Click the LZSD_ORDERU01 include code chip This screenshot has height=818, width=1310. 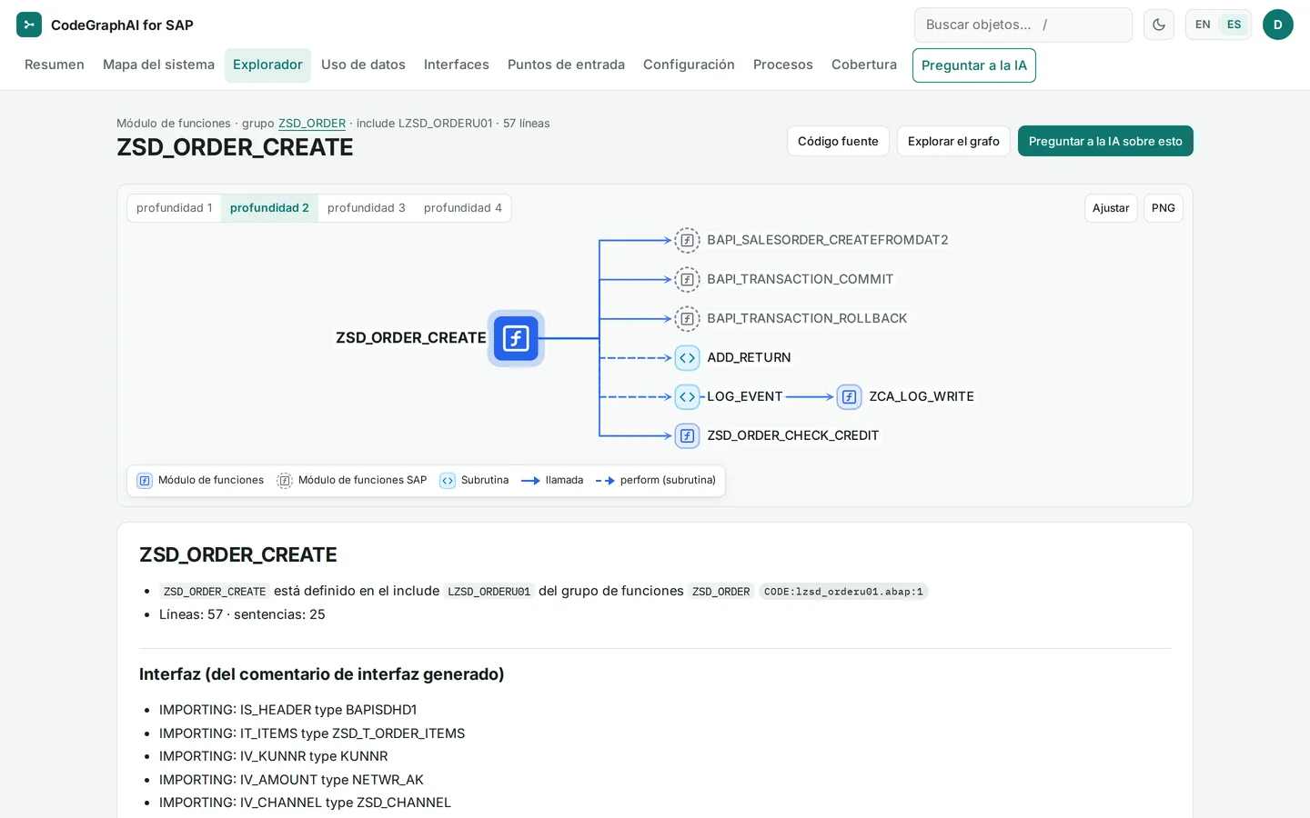489,592
